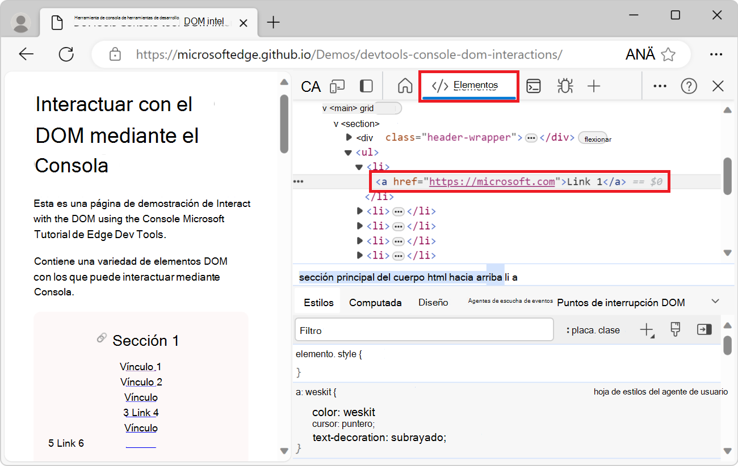
Task: Open the Console drawer icon
Action: [x=533, y=86]
